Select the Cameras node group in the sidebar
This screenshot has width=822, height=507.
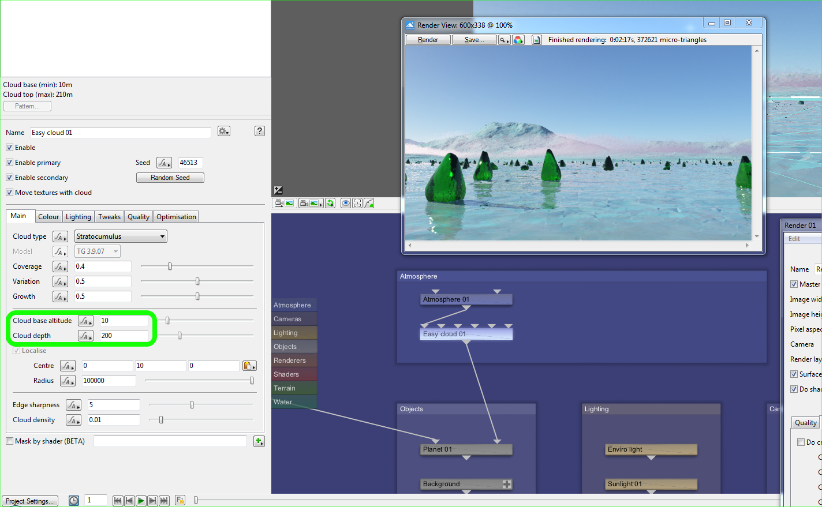click(294, 319)
